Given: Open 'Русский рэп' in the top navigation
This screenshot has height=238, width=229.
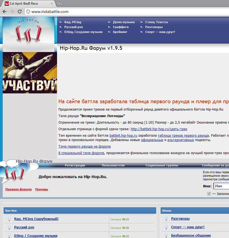Looking at the screenshot, I should (x=74, y=27).
